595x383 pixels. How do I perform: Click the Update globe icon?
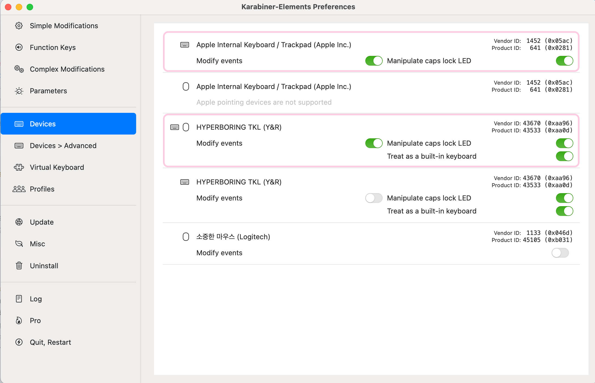[19, 222]
